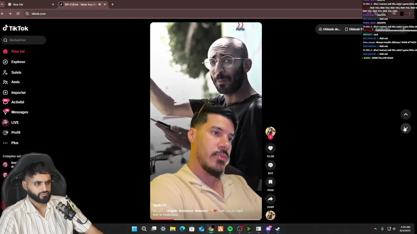Image resolution: width=417 pixels, height=234 pixels.
Task: Open the Windows Start menu
Action: tap(134, 229)
